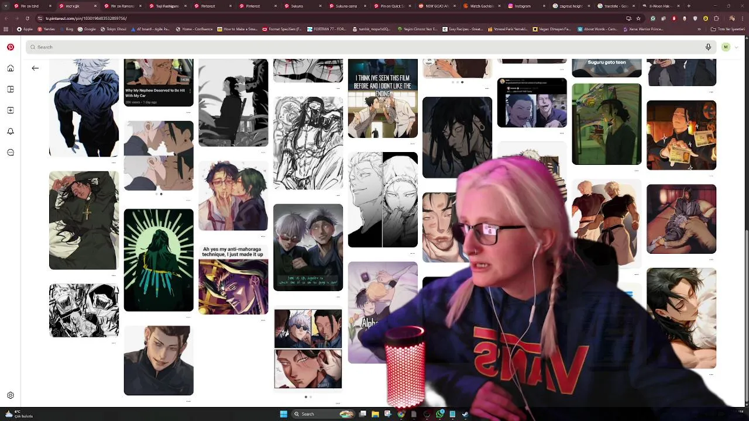
Task: Open the Notepad icon on the taskbar
Action: pyautogui.click(x=452, y=414)
